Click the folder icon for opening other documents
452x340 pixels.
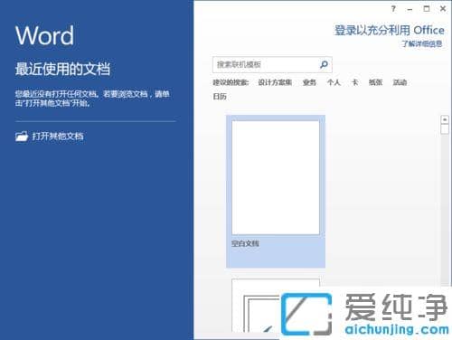point(22,137)
